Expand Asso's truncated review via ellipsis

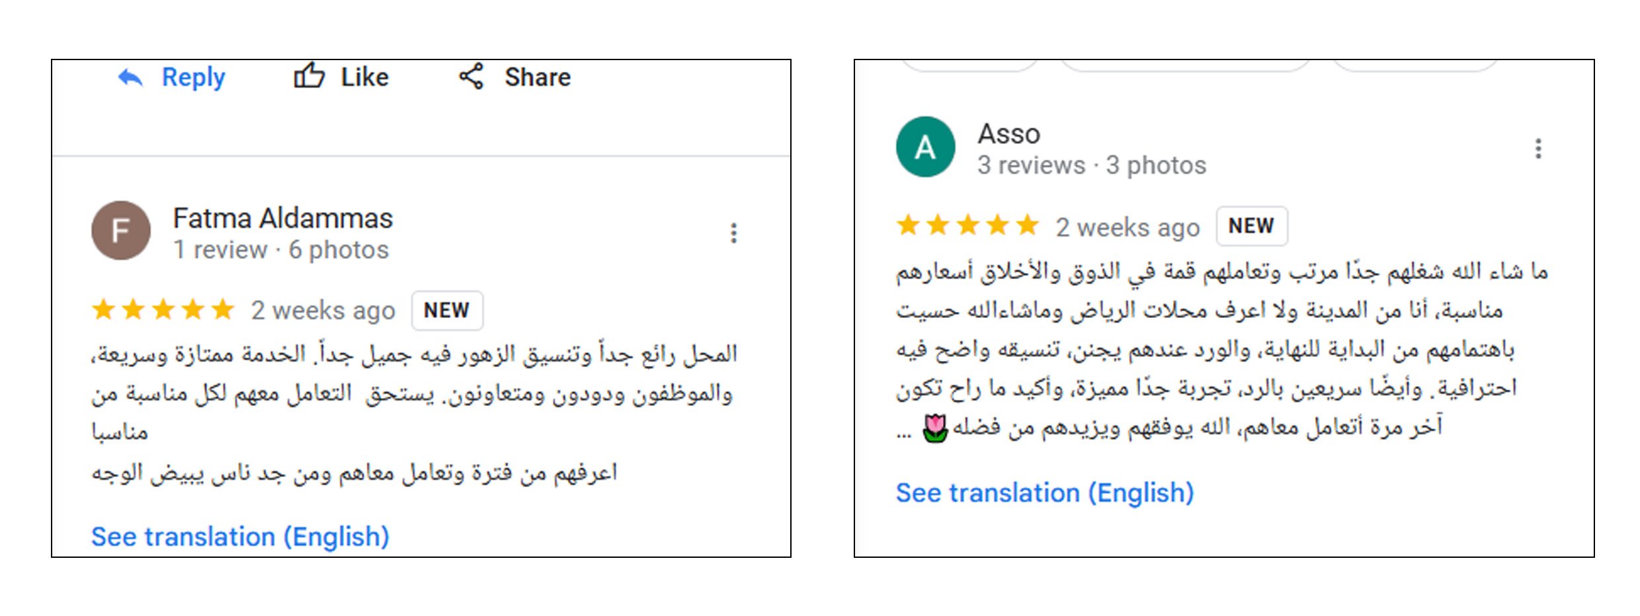[904, 434]
